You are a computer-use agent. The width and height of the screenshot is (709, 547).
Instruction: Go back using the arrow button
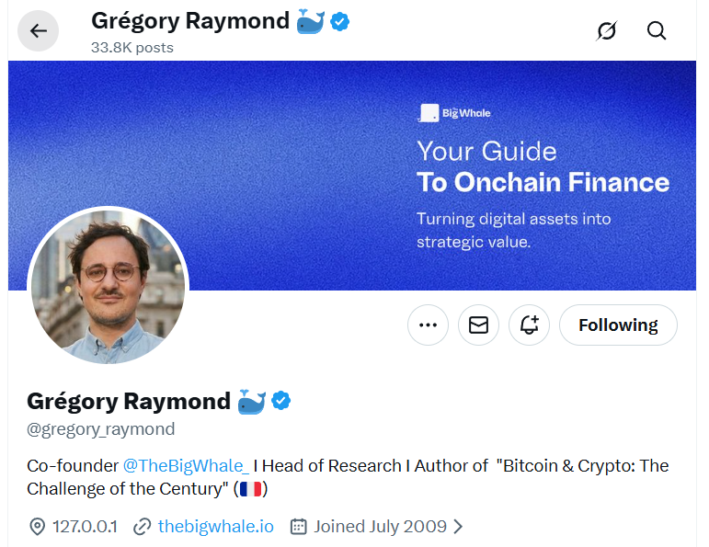pyautogui.click(x=38, y=31)
